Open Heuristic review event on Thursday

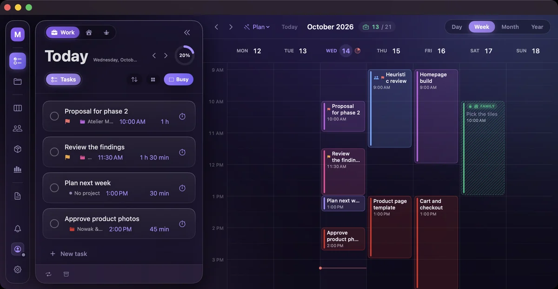(390, 108)
